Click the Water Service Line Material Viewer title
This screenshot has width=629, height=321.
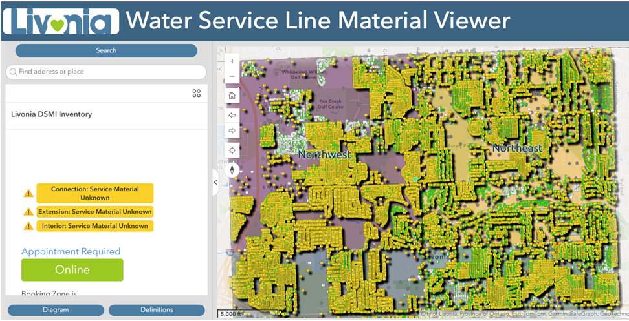tap(318, 20)
